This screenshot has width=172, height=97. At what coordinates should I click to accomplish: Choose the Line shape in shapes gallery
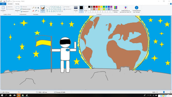pyautogui.click(x=47, y=7)
